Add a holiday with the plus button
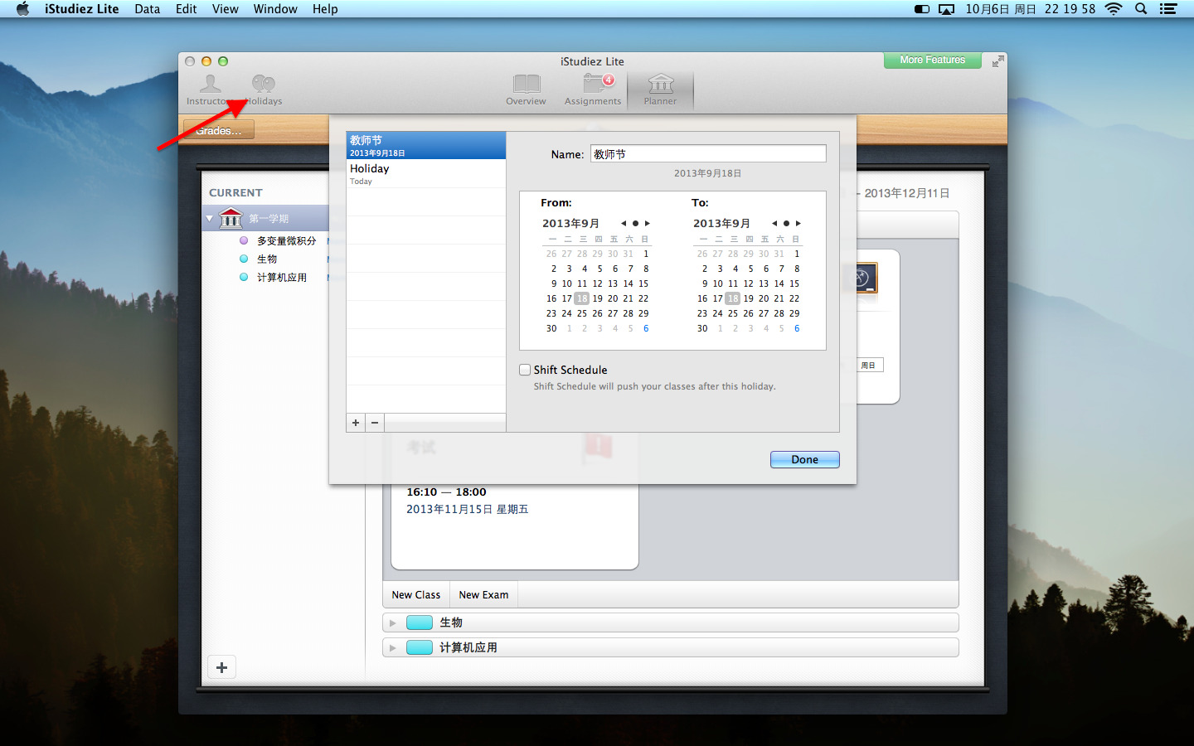1194x746 pixels. coord(356,423)
